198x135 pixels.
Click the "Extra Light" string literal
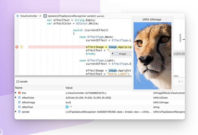pos(118,74)
